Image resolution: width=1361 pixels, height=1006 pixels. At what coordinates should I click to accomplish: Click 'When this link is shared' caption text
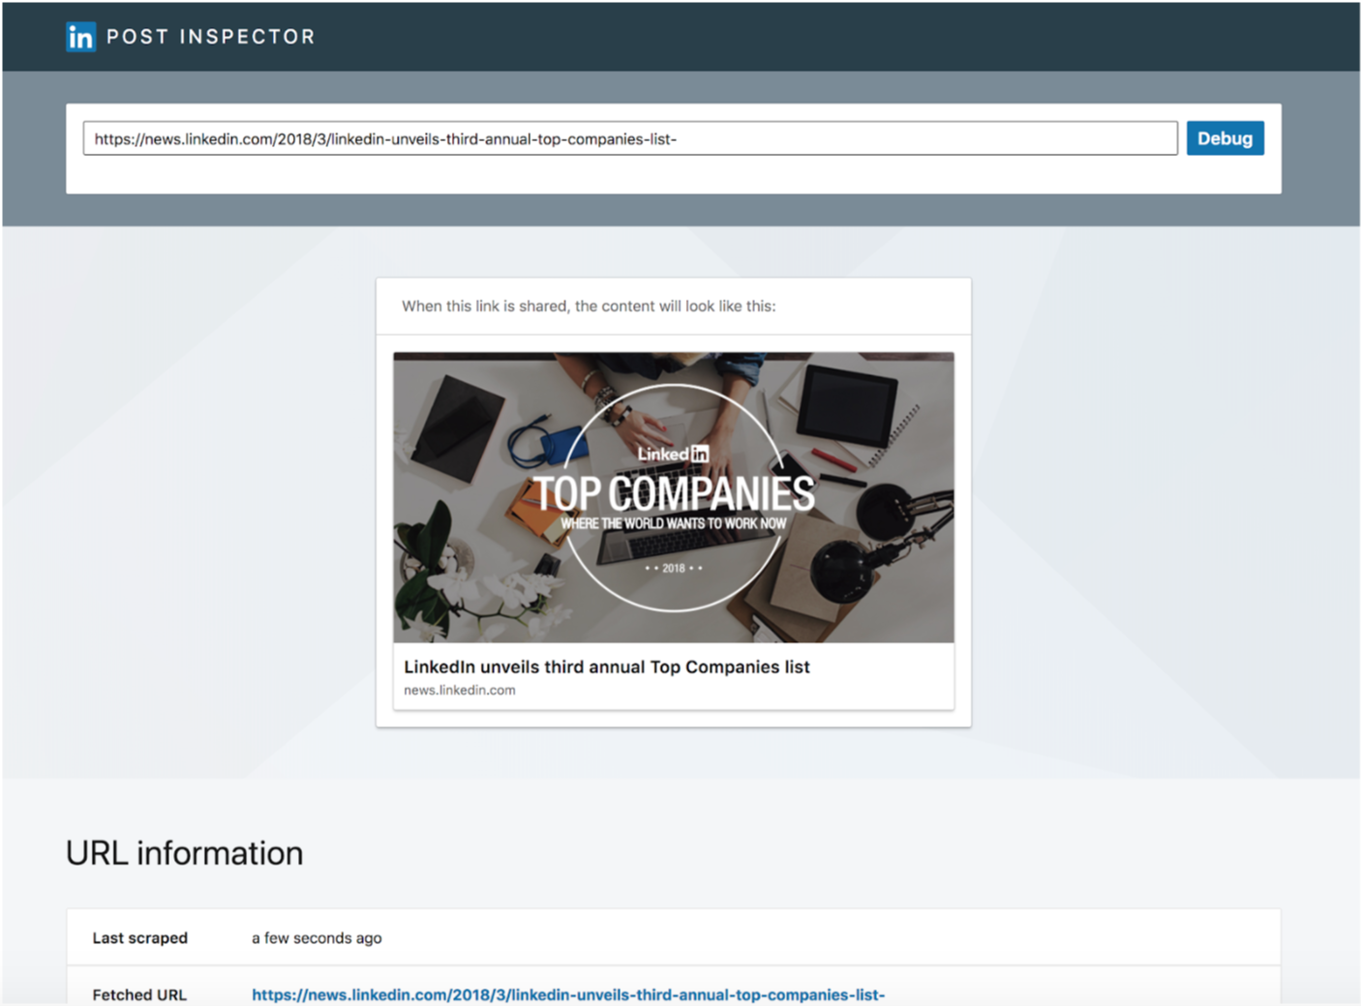tap(589, 306)
